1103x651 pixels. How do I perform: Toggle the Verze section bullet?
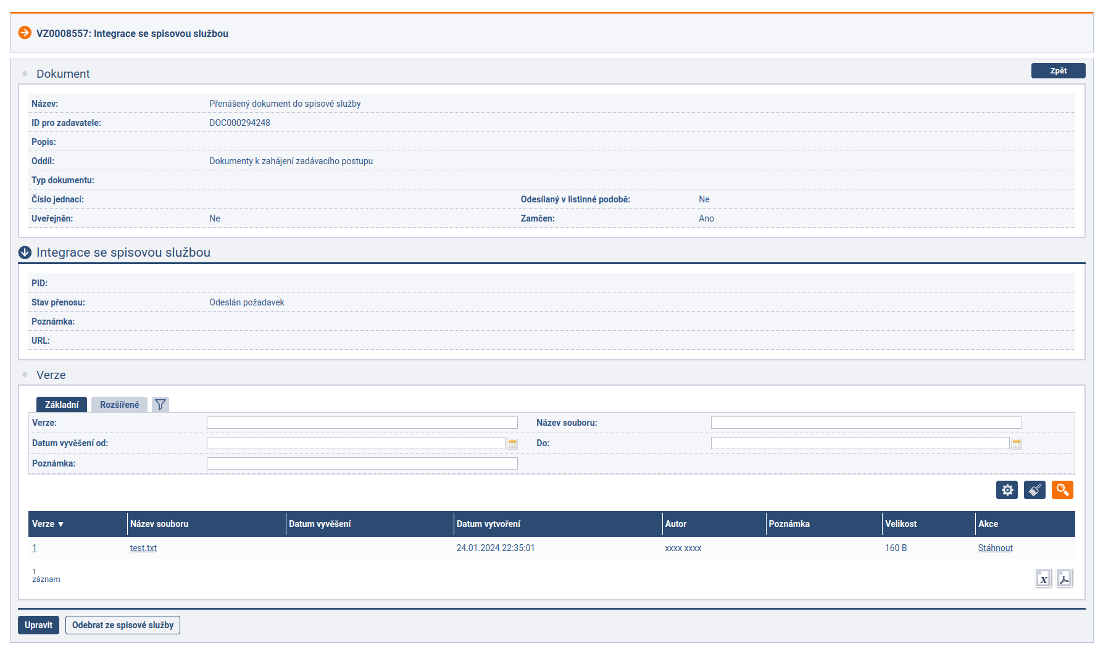(x=25, y=375)
